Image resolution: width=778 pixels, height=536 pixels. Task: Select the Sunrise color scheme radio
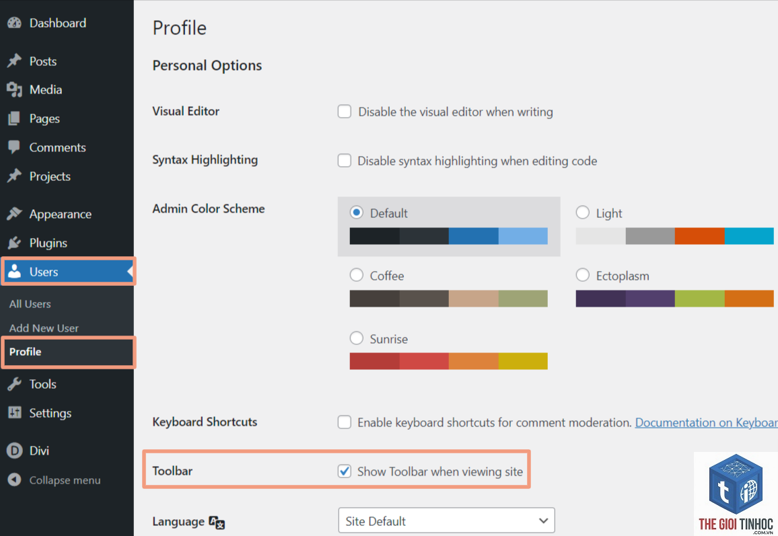click(x=356, y=338)
